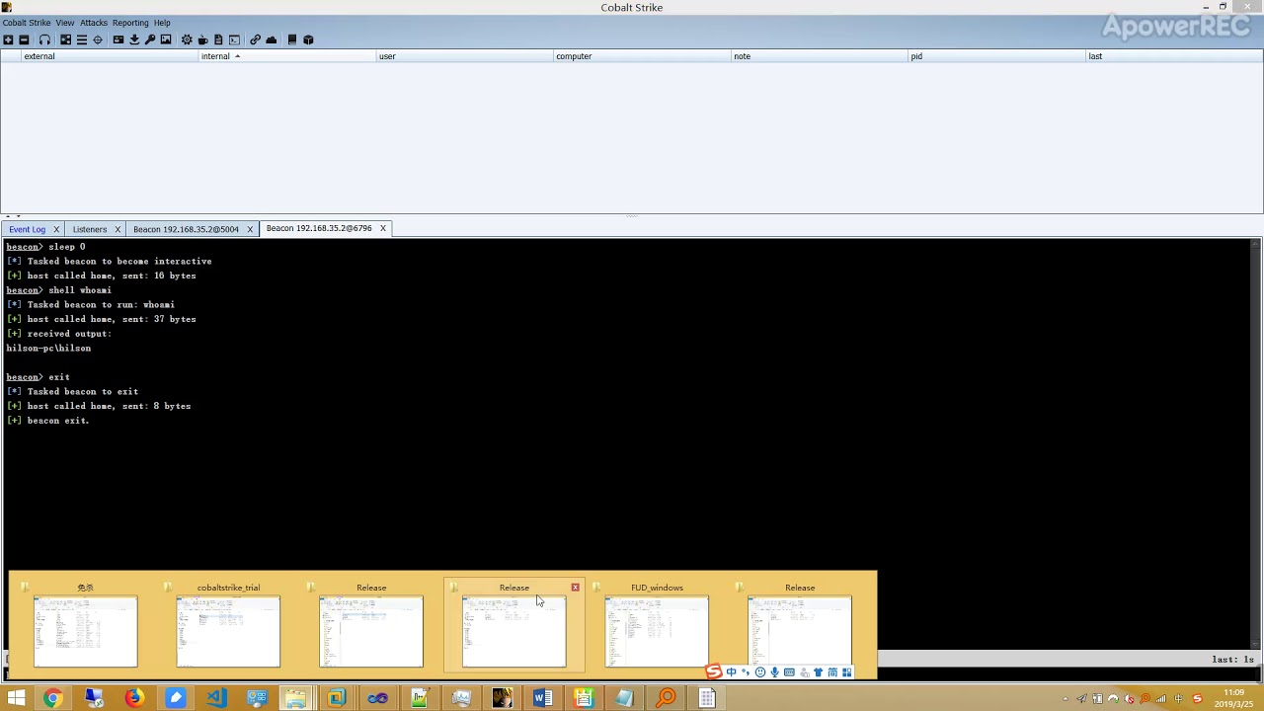
Task: Open the Credentials toolbar icon
Action: coord(118,39)
